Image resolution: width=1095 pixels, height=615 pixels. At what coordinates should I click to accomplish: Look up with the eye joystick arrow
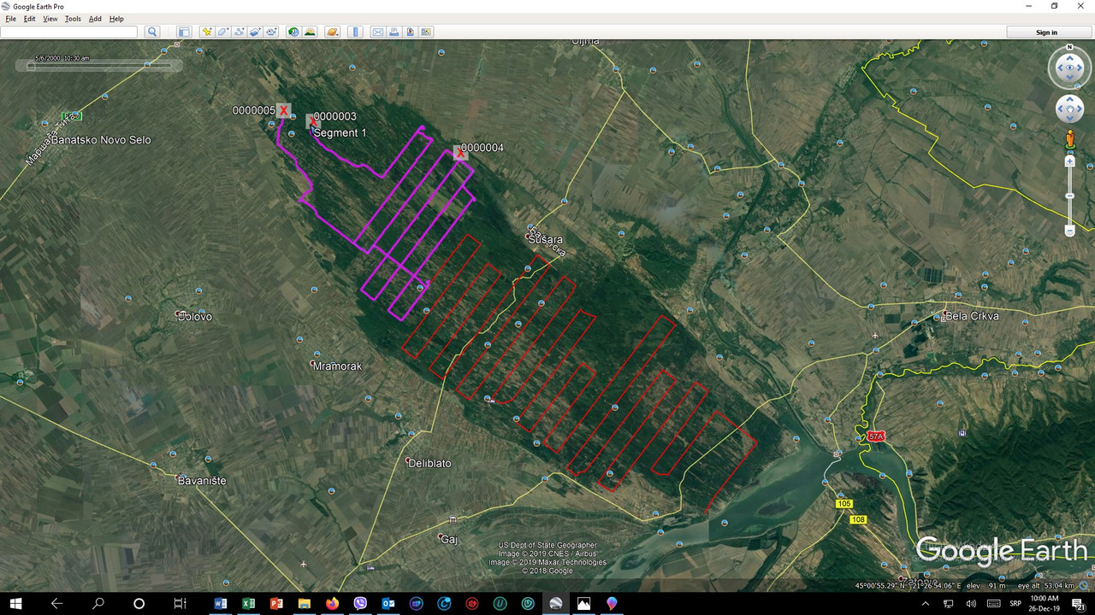coord(1069,58)
